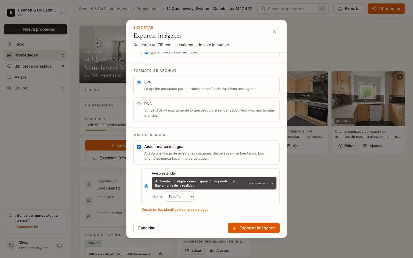413x258 pixels.
Task: Click Bennett & Co Estate Agents breadcrumb
Action: click(104, 9)
